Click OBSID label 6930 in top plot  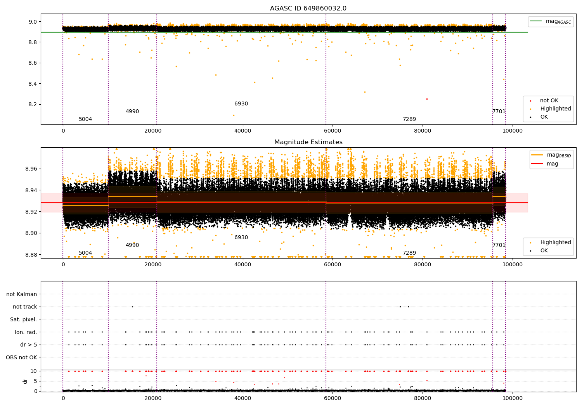241,104
